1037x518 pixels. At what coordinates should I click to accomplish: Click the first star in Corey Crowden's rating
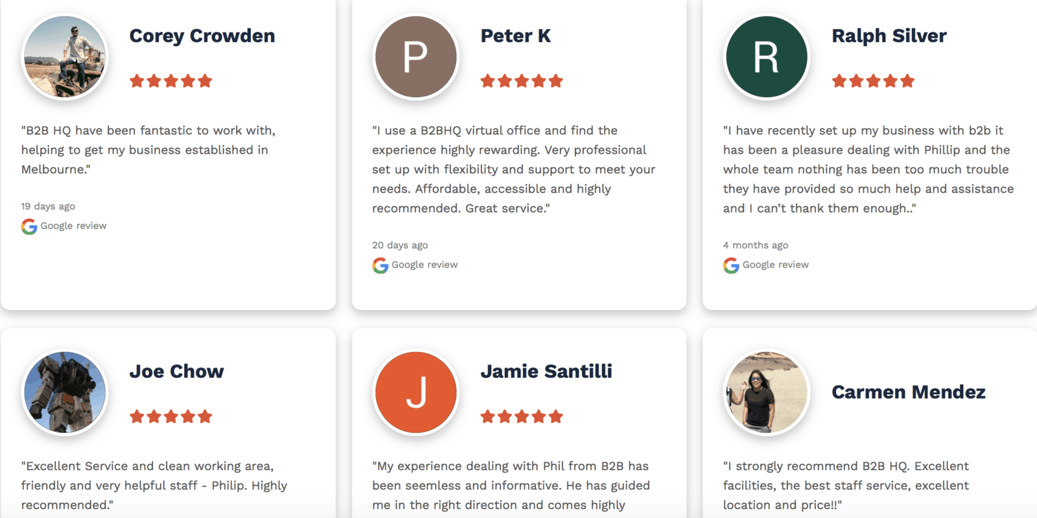137,80
